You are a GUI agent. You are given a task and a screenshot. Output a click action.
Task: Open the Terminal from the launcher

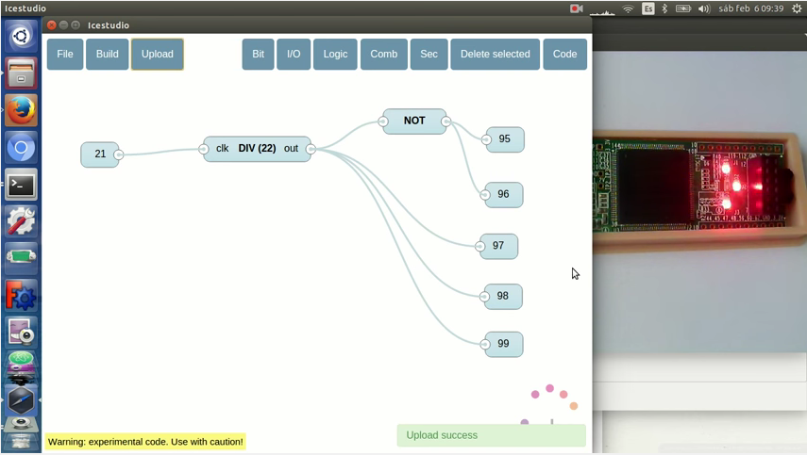click(x=21, y=184)
